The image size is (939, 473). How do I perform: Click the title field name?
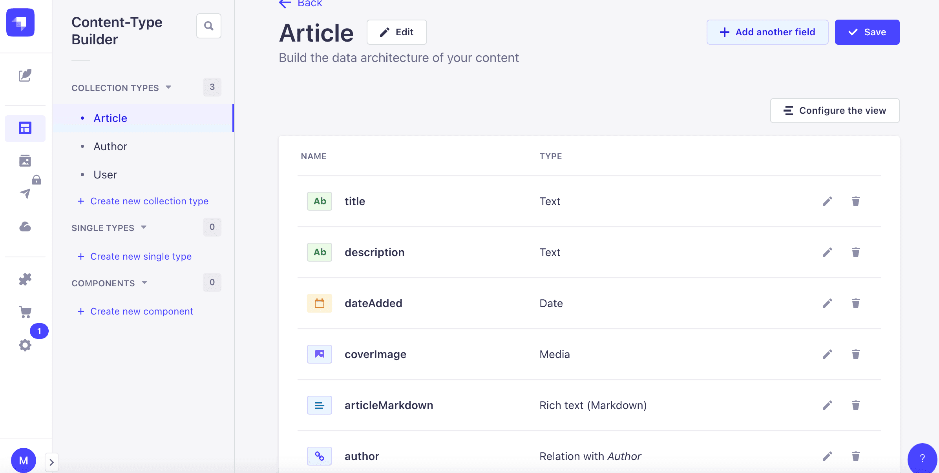pos(355,201)
